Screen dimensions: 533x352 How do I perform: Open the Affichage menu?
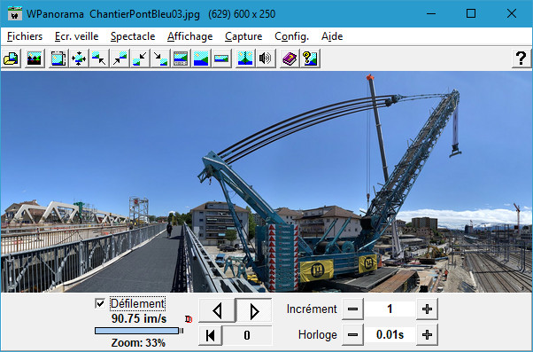click(189, 36)
